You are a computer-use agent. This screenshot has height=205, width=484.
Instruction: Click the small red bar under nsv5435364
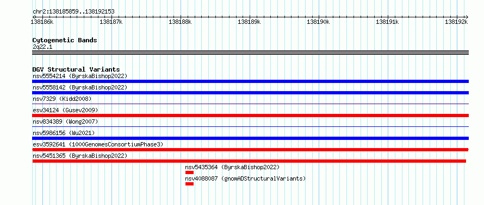click(190, 172)
